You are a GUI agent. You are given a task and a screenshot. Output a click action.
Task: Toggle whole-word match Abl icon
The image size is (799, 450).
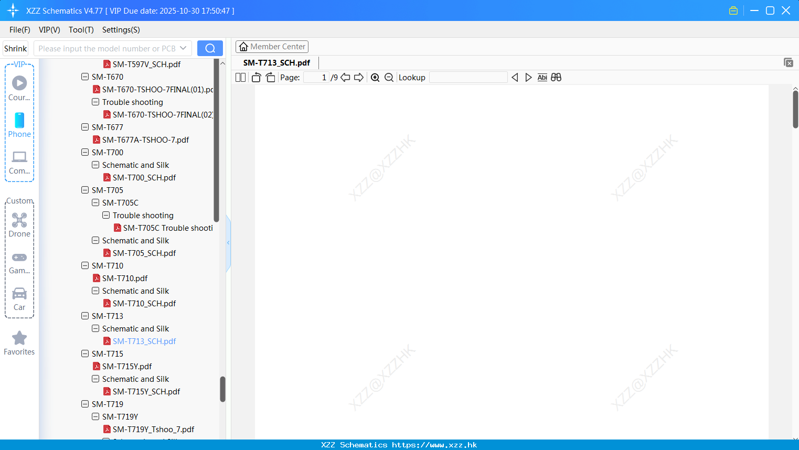pos(542,78)
